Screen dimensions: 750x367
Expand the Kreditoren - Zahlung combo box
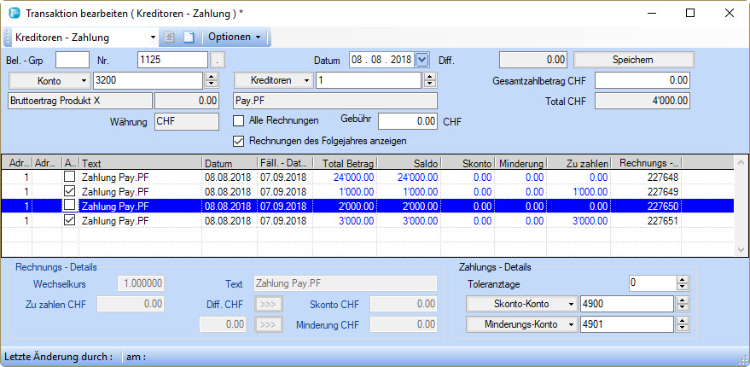click(x=153, y=38)
